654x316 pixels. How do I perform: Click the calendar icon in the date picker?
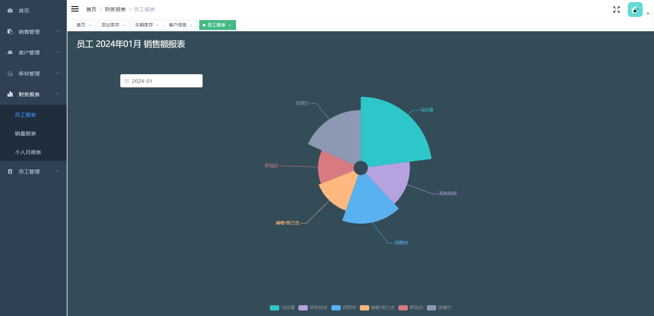point(127,81)
